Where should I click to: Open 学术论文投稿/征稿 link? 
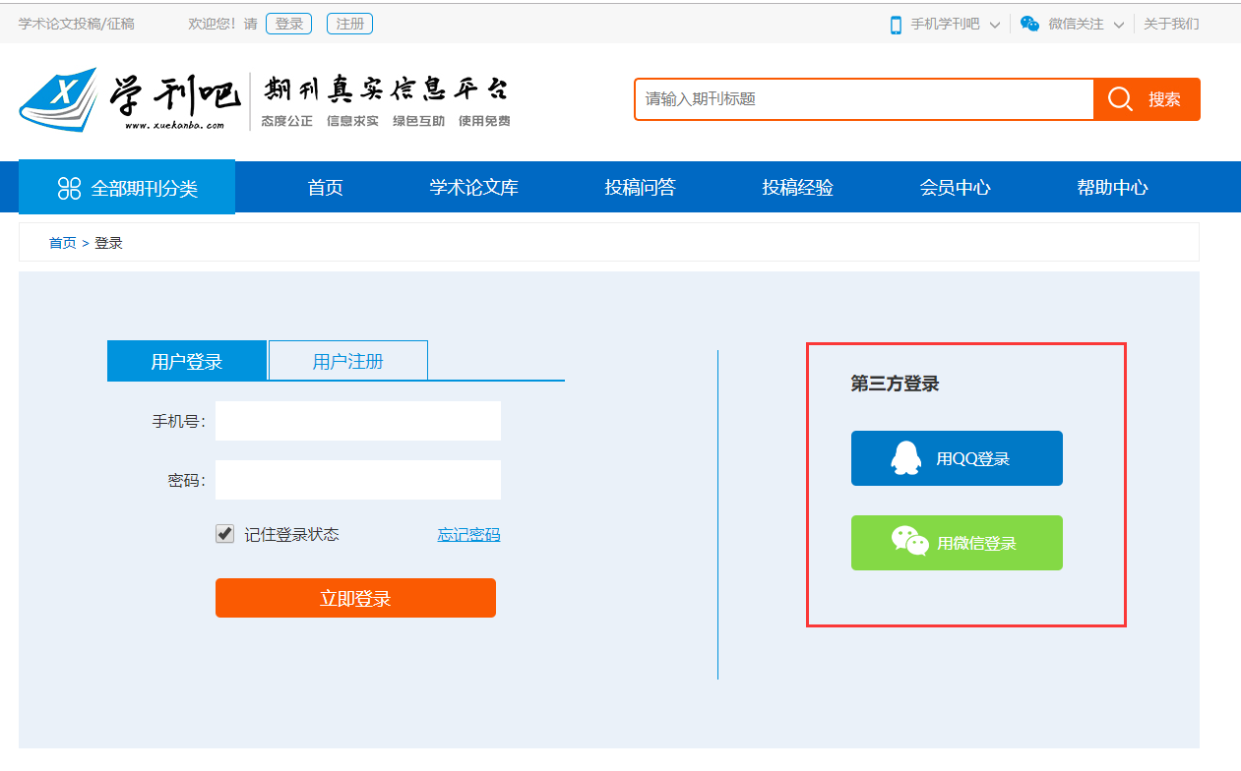click(x=76, y=24)
